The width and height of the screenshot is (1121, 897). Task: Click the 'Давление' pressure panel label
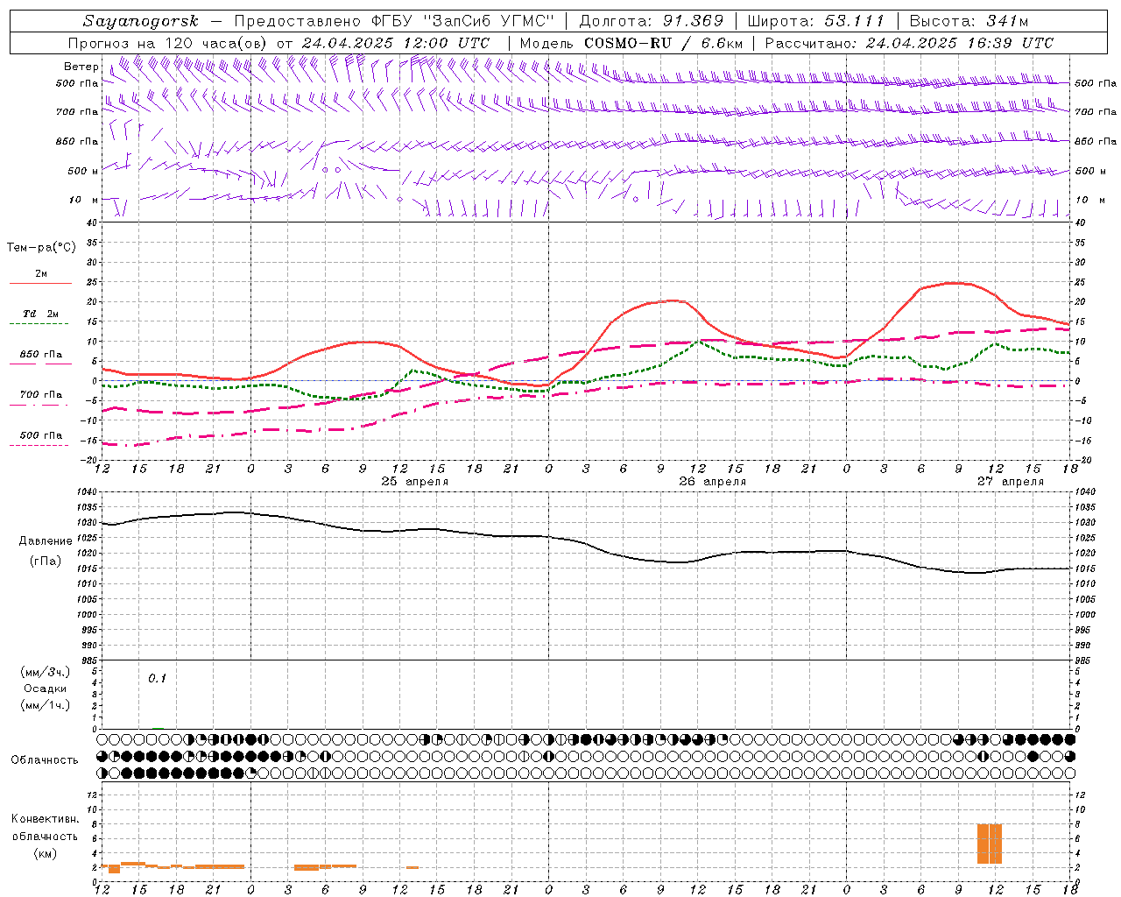pos(46,541)
